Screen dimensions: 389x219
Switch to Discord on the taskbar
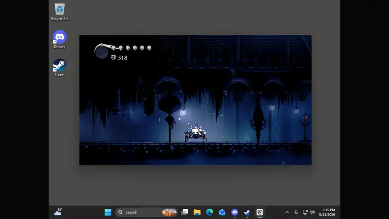click(235, 212)
